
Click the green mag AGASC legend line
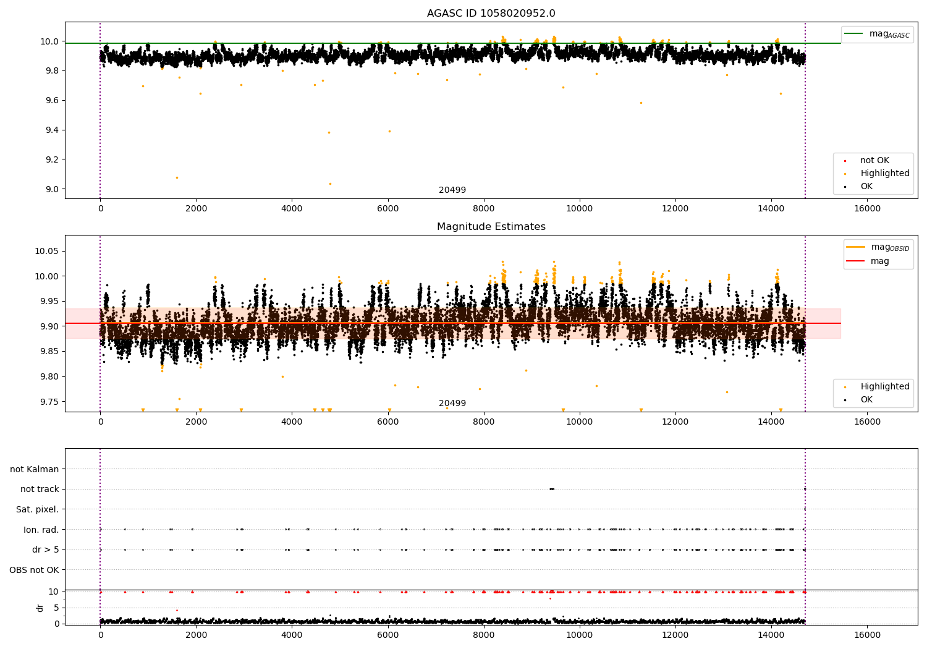(855, 34)
